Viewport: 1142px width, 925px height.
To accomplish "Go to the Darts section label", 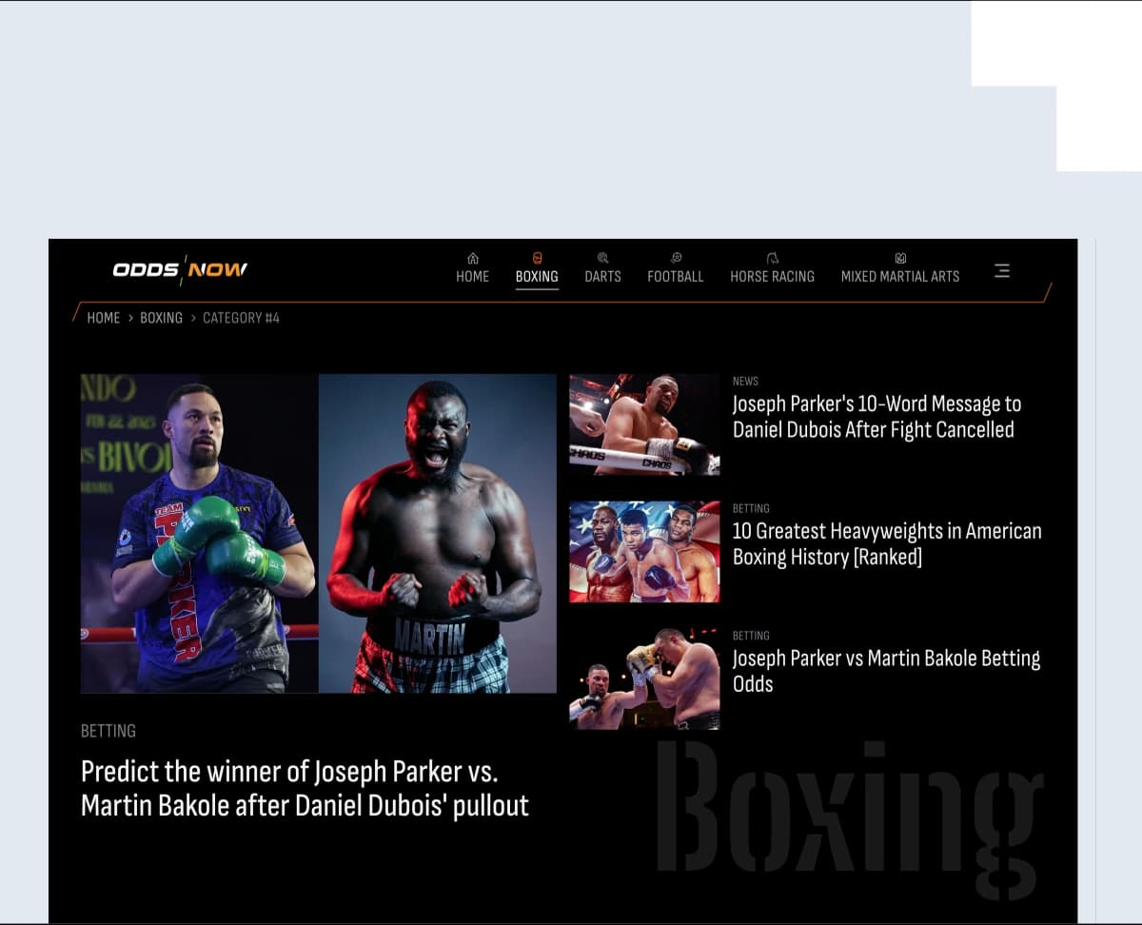I will [602, 277].
